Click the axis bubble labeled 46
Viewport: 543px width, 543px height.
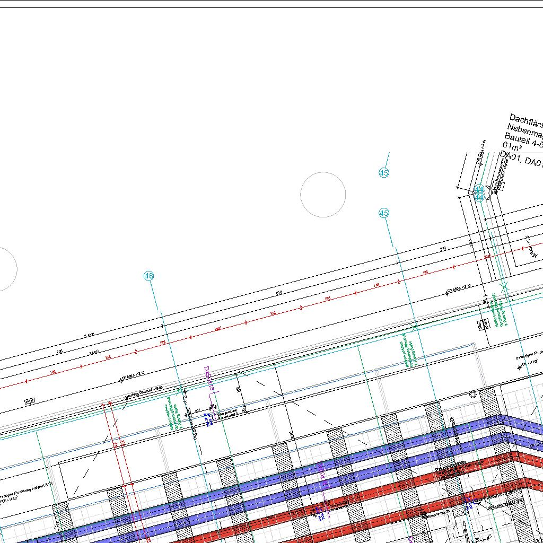point(148,276)
